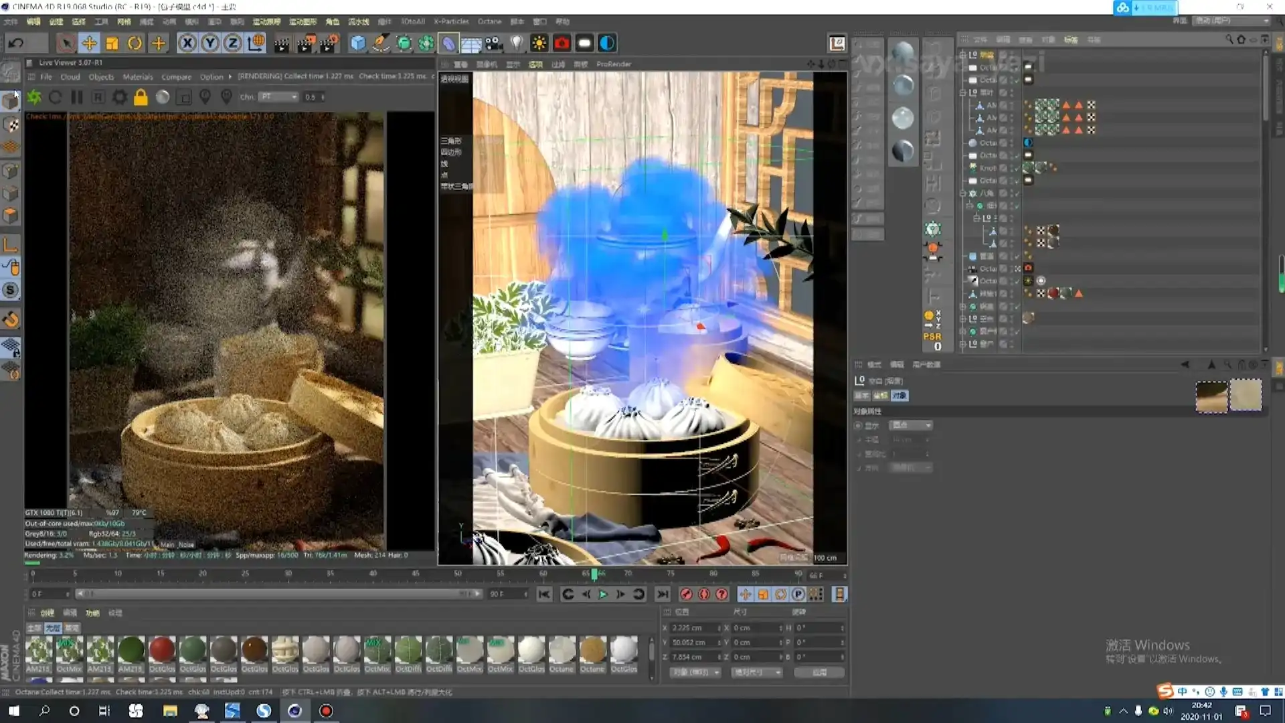
Task: Click the Live Viewer lock resolution icon
Action: [141, 97]
